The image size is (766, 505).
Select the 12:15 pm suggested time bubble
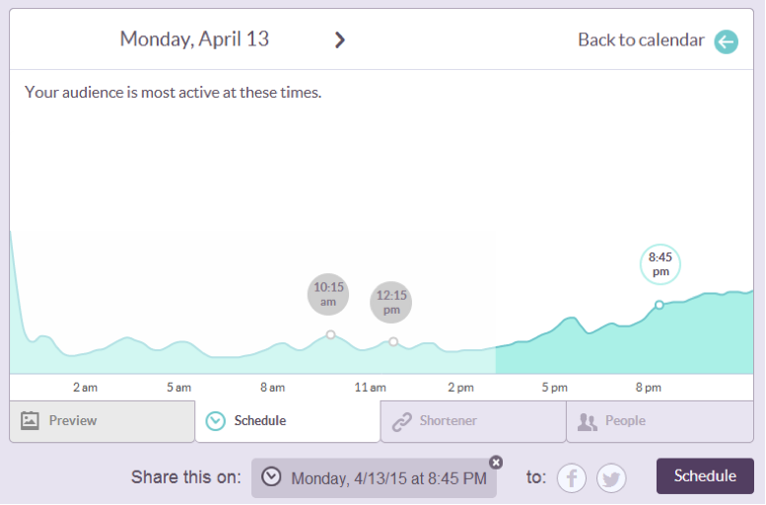[390, 302]
